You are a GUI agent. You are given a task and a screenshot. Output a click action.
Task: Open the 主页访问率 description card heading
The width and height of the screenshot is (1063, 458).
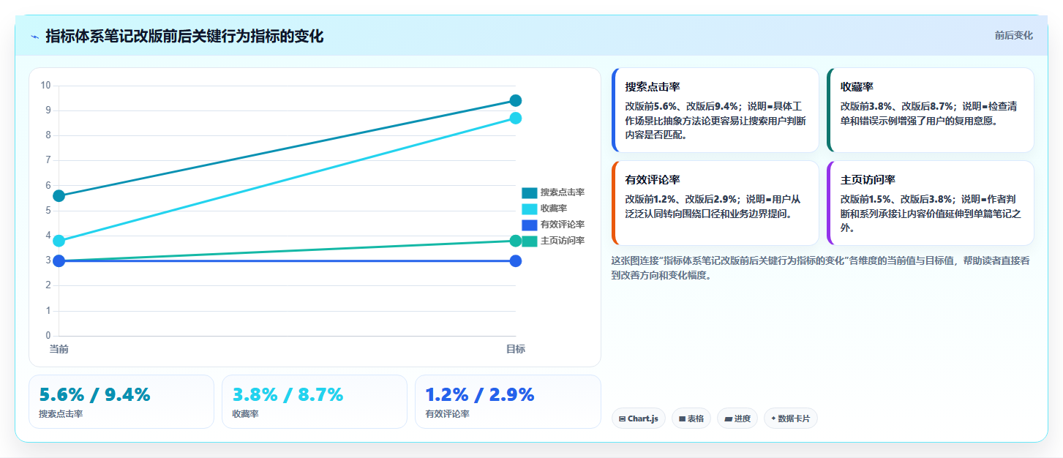868,180
